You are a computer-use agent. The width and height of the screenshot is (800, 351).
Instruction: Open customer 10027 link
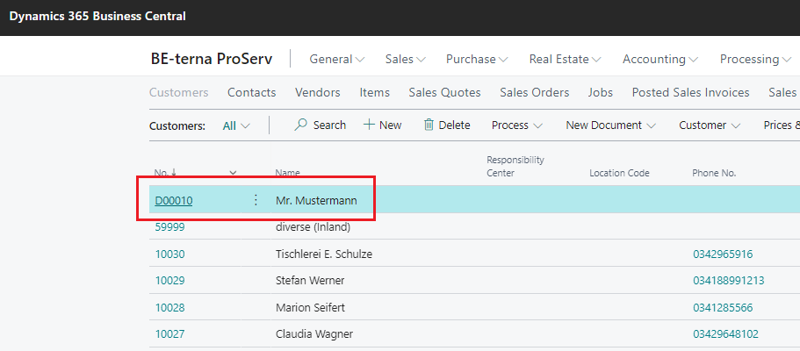tap(169, 334)
